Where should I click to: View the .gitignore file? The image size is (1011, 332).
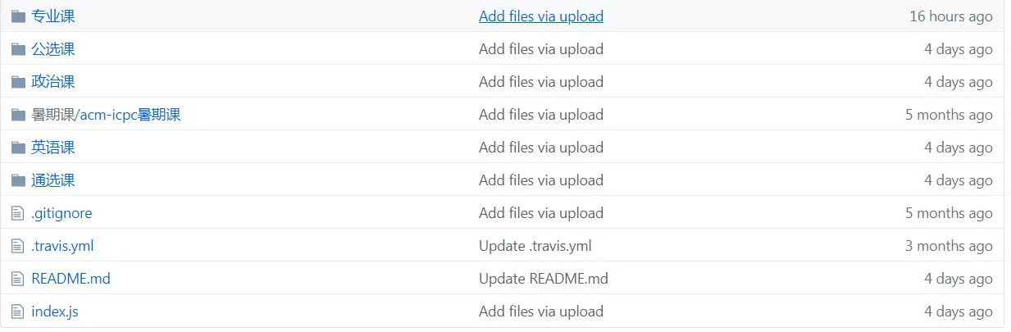61,213
